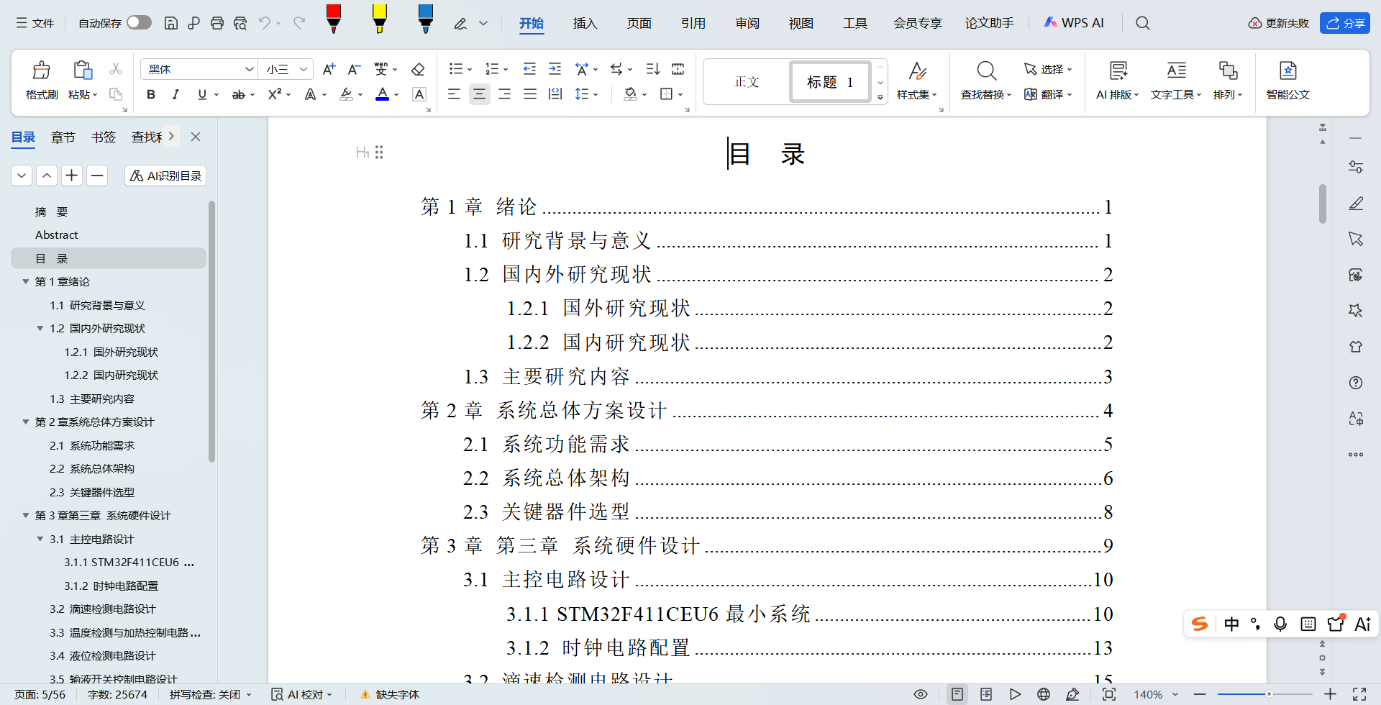Viewport: 1381px width, 705px height.
Task: Switch to the 插入 ribbon tab
Action: (x=585, y=23)
